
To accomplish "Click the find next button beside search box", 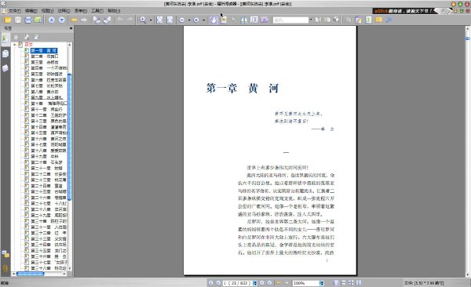I will coord(327,20).
